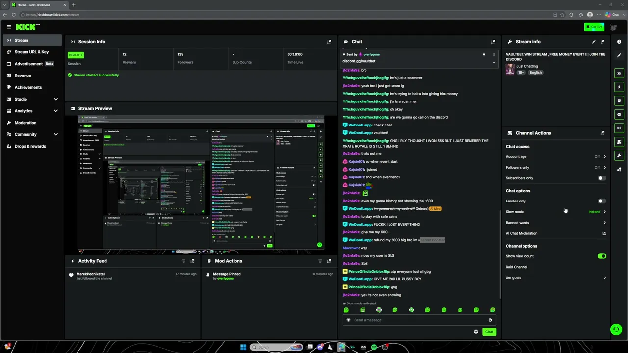Click the Just Chatting category thumbnail

pyautogui.click(x=510, y=69)
